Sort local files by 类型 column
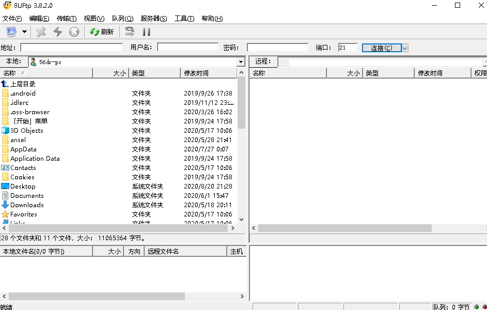Screen dimensions: 487x310 (x=154, y=73)
